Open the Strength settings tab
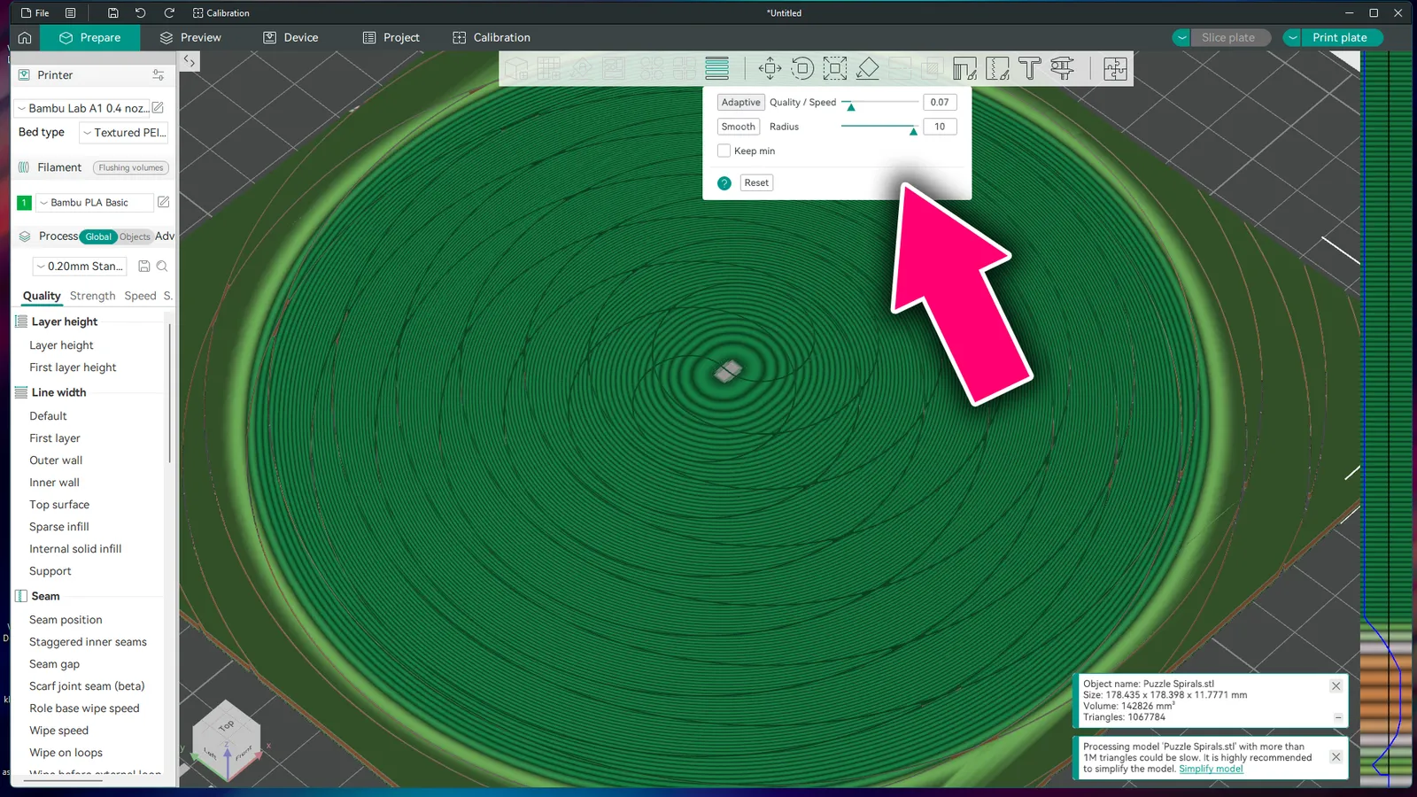This screenshot has width=1417, height=797. [x=92, y=296]
